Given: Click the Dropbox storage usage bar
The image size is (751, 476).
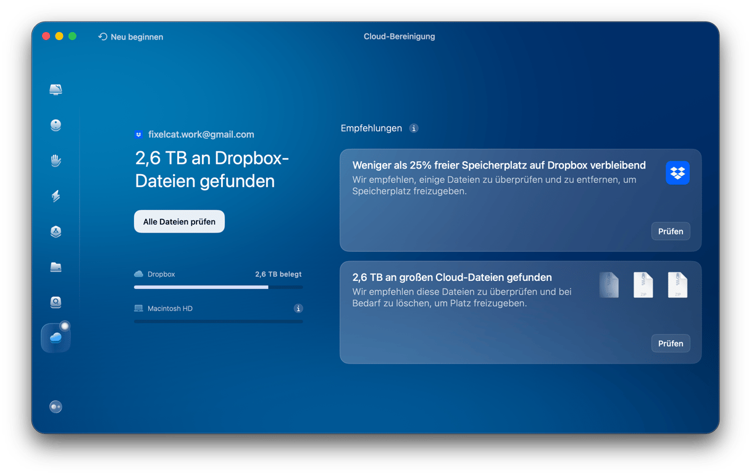Looking at the screenshot, I should coord(218,287).
